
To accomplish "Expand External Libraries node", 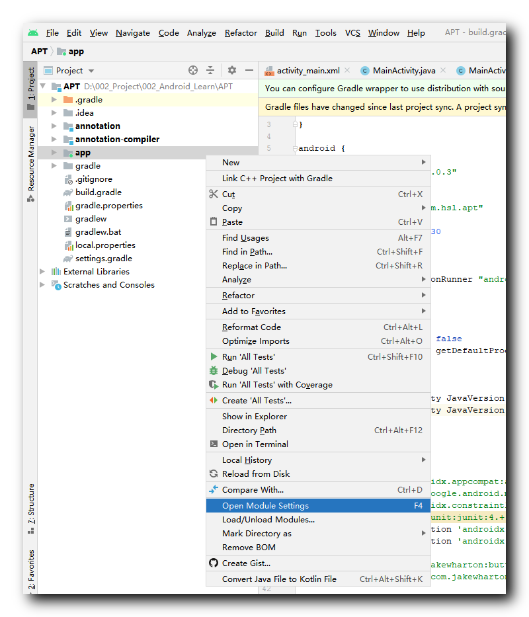I will click(42, 272).
